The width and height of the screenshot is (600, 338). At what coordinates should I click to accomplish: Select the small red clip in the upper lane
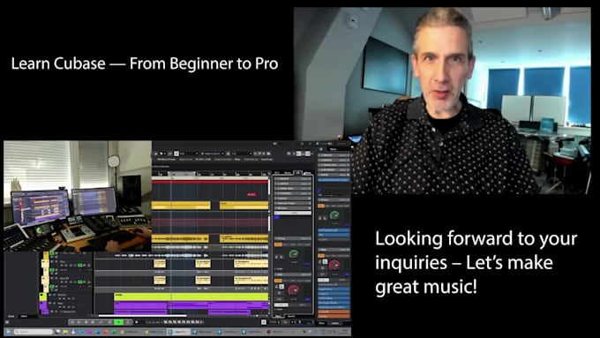tap(251, 195)
